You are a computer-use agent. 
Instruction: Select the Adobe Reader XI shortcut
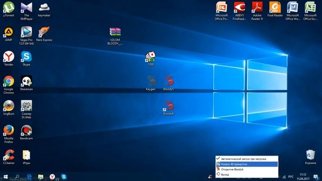click(257, 11)
